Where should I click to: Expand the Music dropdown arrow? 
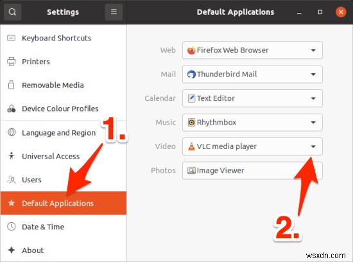pos(313,123)
